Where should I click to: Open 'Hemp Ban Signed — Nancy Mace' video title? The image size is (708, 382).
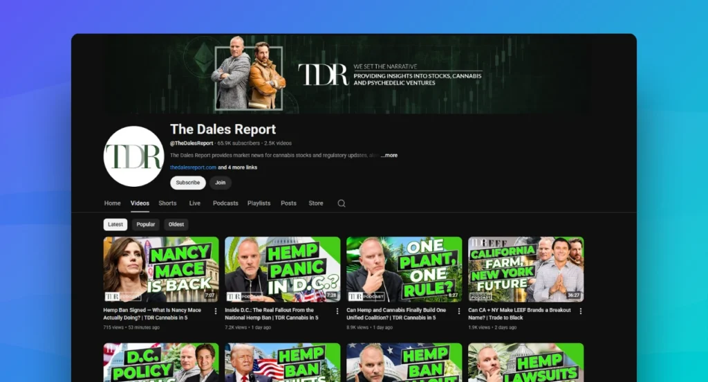pos(152,313)
